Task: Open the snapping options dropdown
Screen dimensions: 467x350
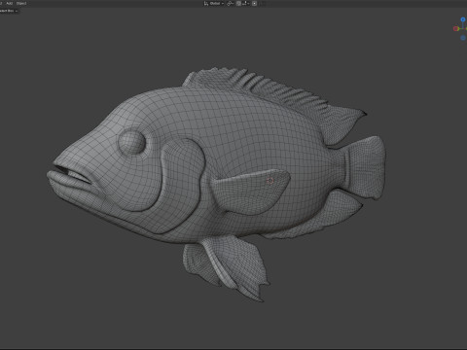Action: point(245,4)
